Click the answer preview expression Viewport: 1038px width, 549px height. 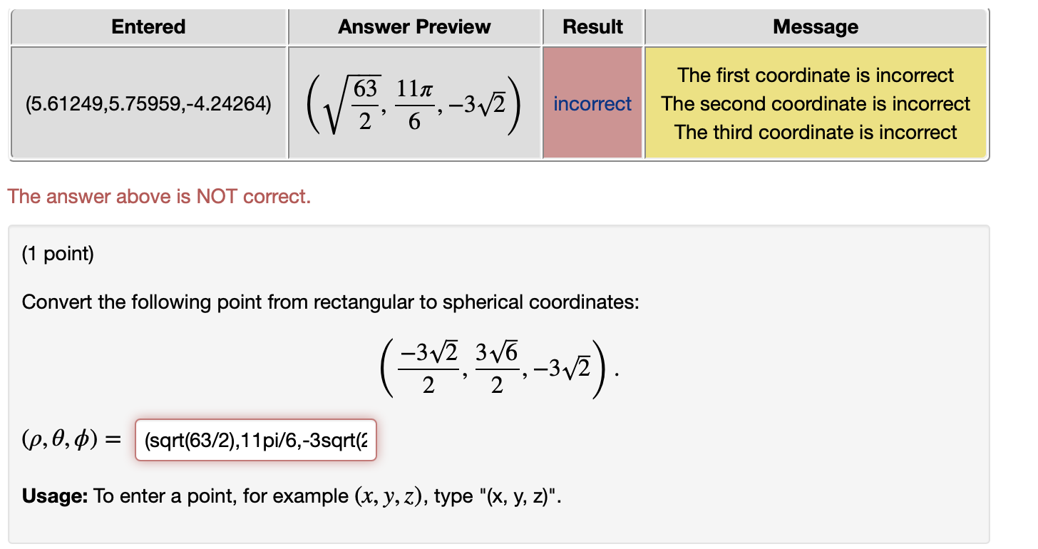tap(414, 103)
